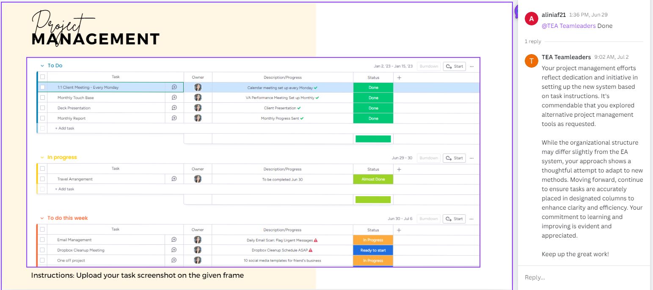Click aliniaf21's red A avatar
Screen dimensions: 653x290
click(532, 19)
